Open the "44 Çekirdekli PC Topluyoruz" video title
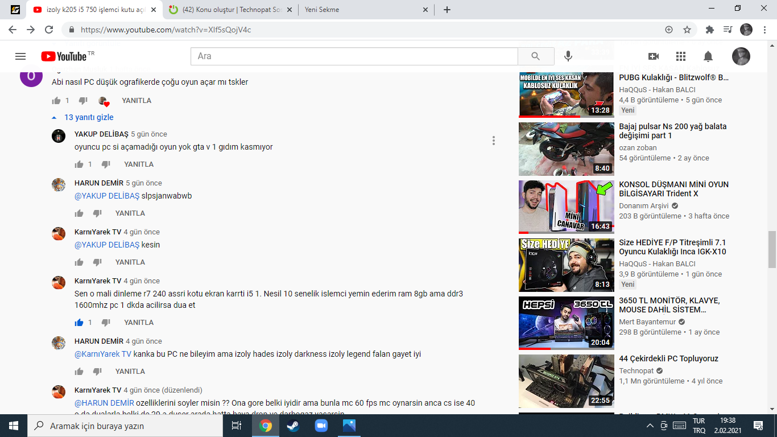The width and height of the screenshot is (777, 437). [668, 358]
